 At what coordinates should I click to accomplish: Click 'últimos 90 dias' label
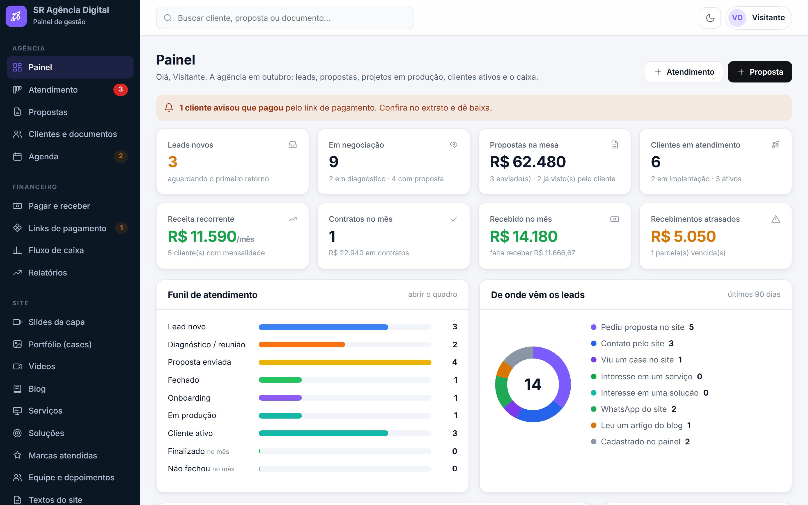coord(754,294)
